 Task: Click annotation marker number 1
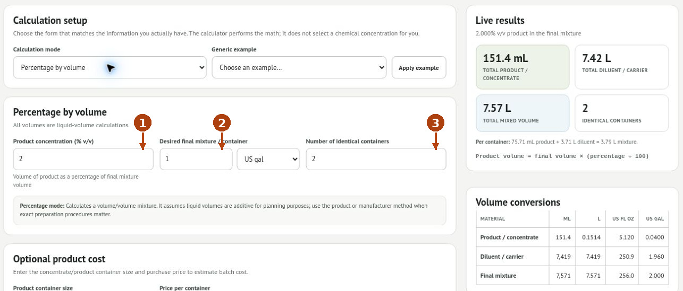coord(142,124)
